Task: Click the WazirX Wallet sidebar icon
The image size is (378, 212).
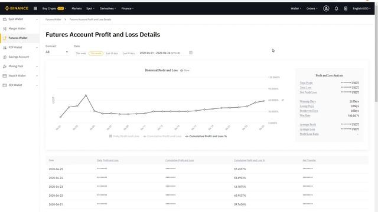Action: coord(5,76)
